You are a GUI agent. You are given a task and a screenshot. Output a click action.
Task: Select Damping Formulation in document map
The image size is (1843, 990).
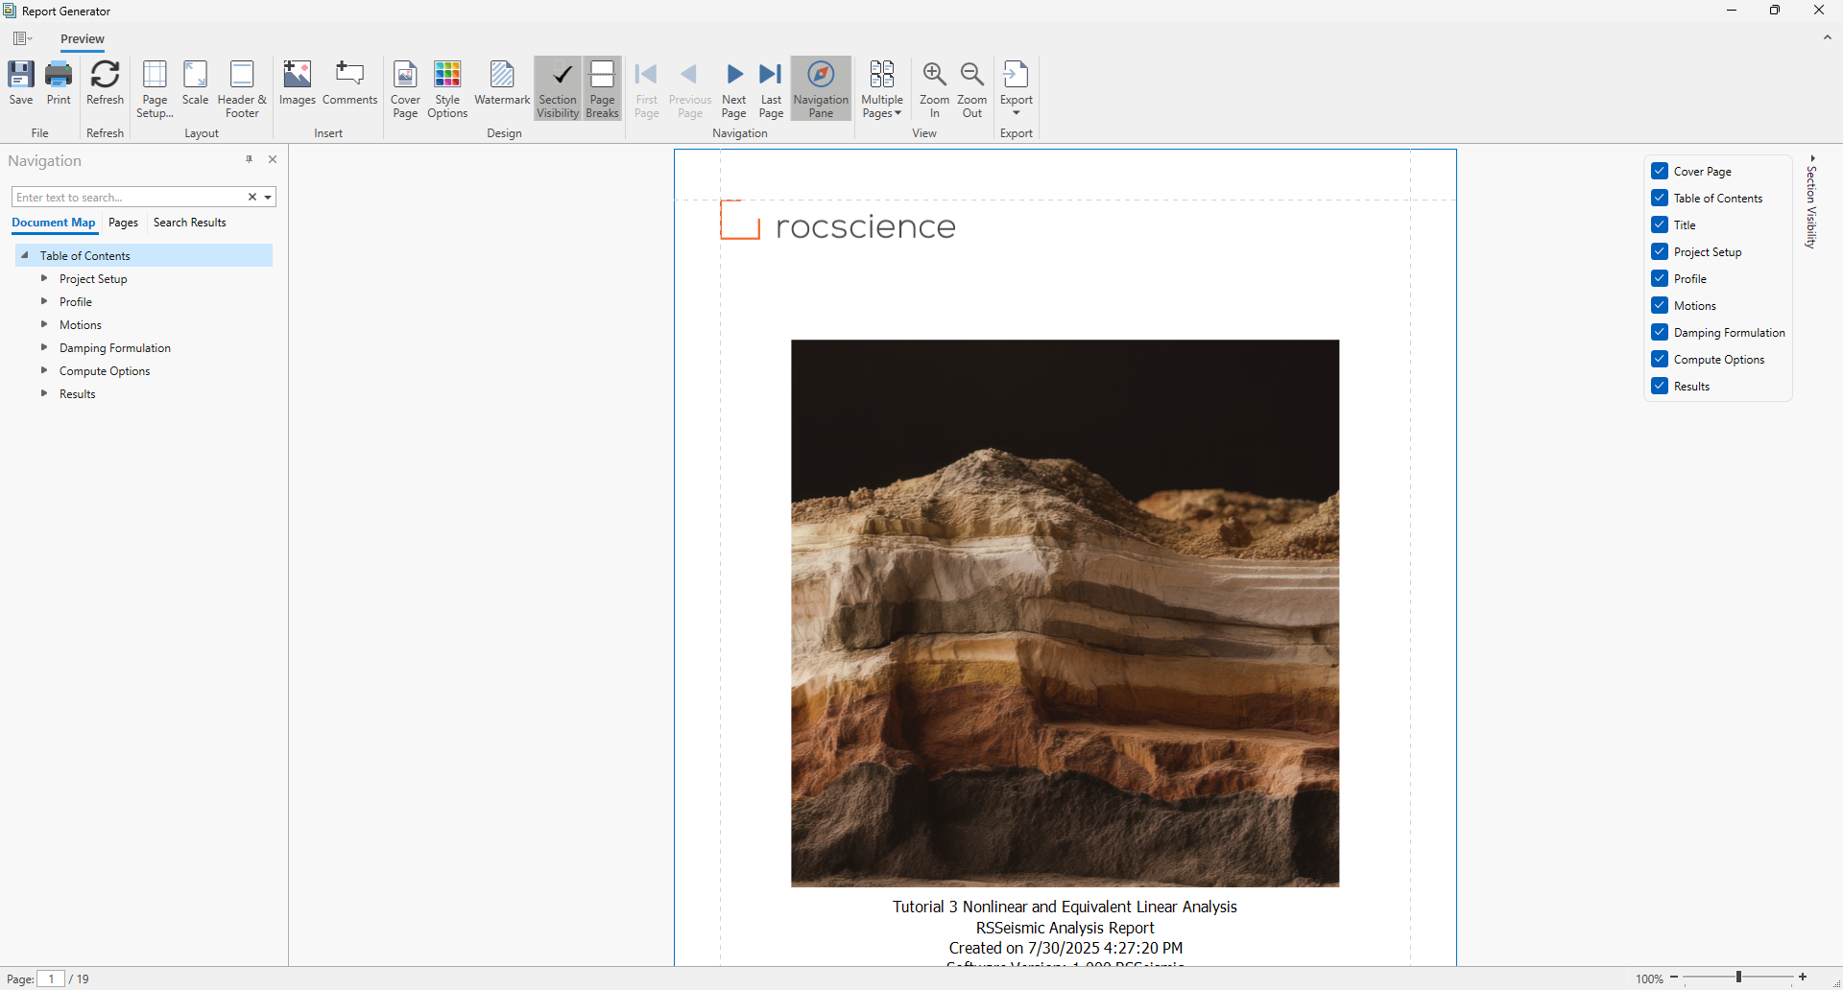(115, 347)
